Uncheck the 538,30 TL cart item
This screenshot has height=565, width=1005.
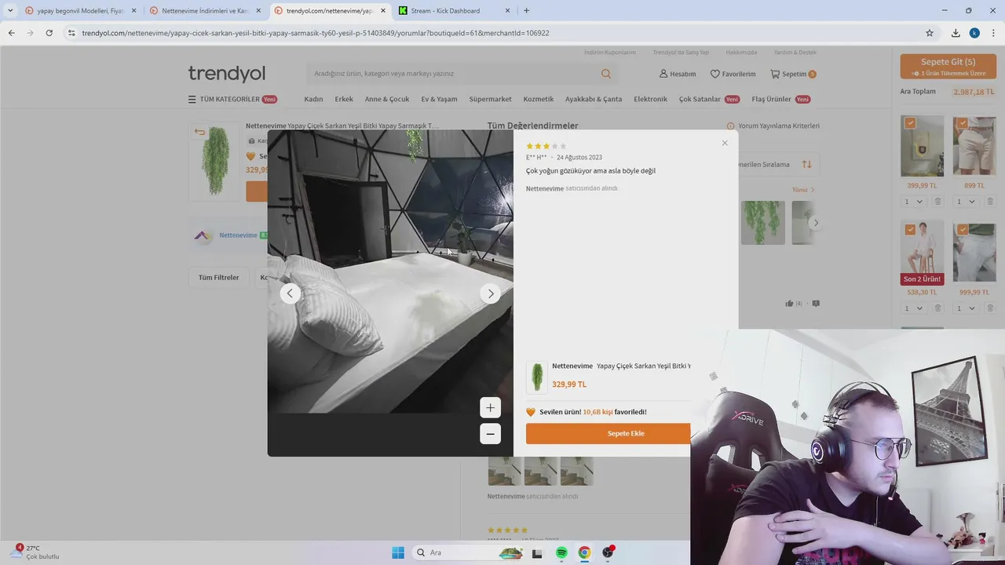[x=910, y=230]
